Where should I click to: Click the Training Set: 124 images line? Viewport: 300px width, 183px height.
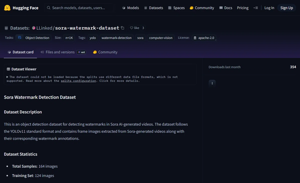coord(33,176)
